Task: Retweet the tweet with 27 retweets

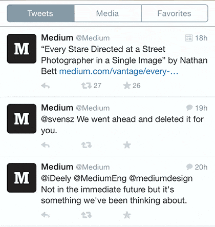Action: 87,86
